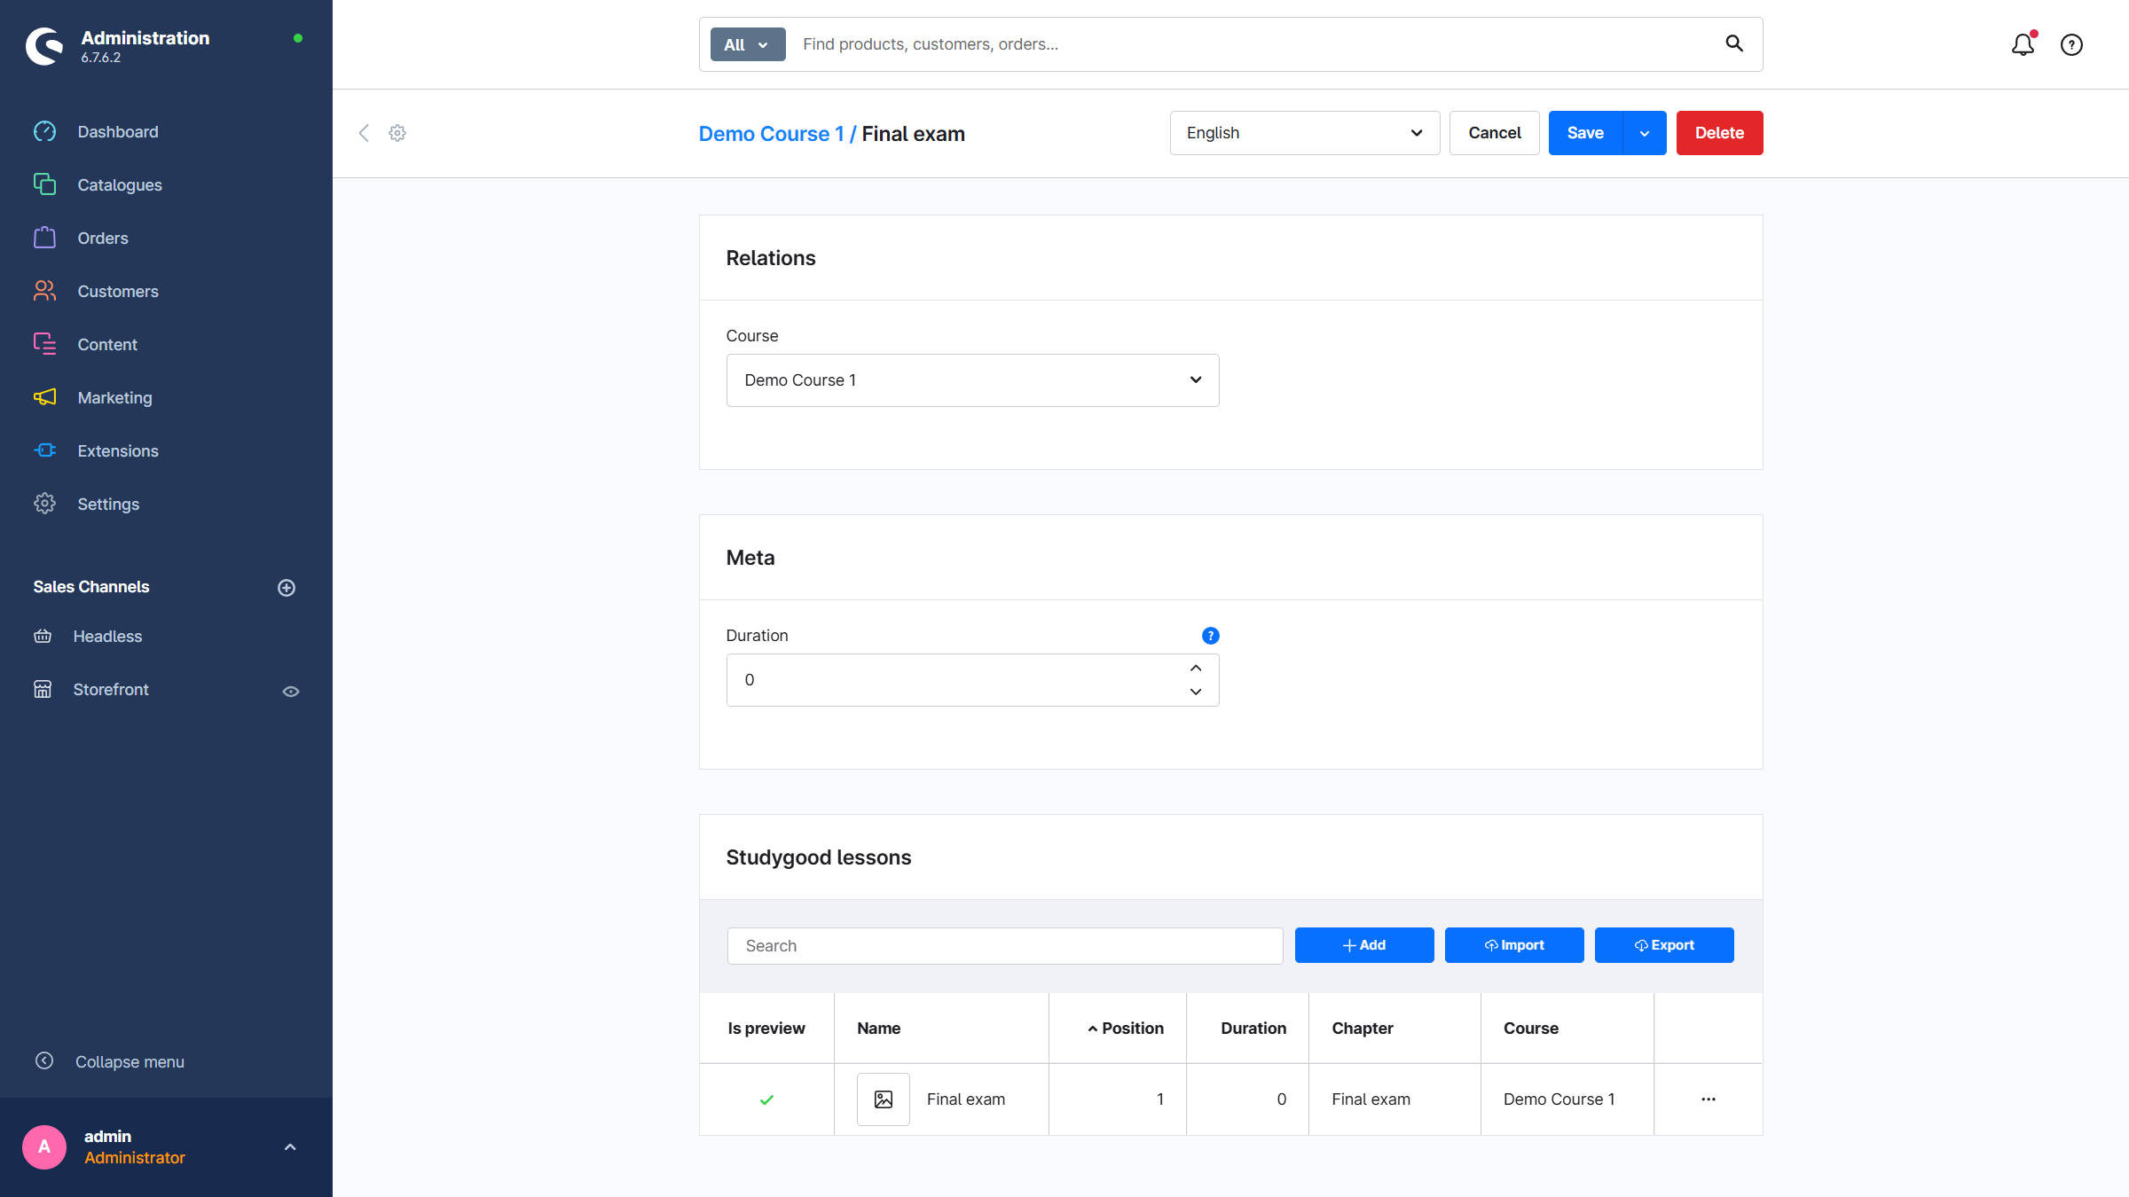The image size is (2129, 1197).
Task: Click the Final exam lesson image thumbnail
Action: 883,1099
